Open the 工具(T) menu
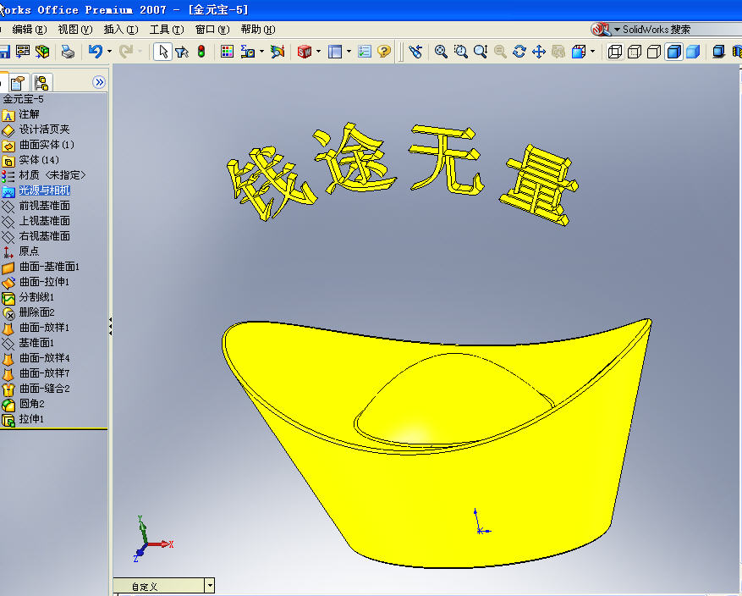Image resolution: width=742 pixels, height=596 pixels. point(167,30)
